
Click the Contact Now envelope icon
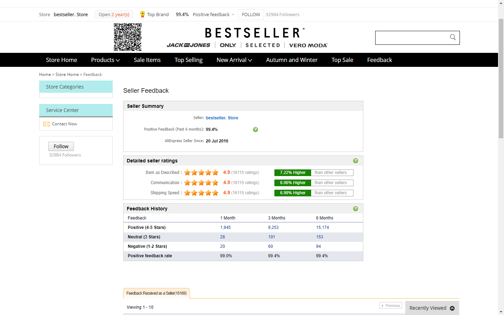coord(46,124)
